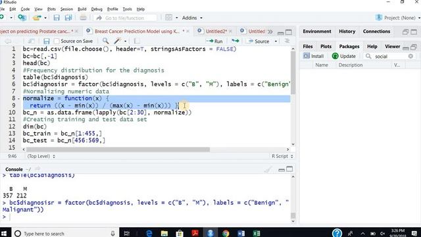Minimize the console pane
Screen dimensions: 421x237
(x=281, y=170)
